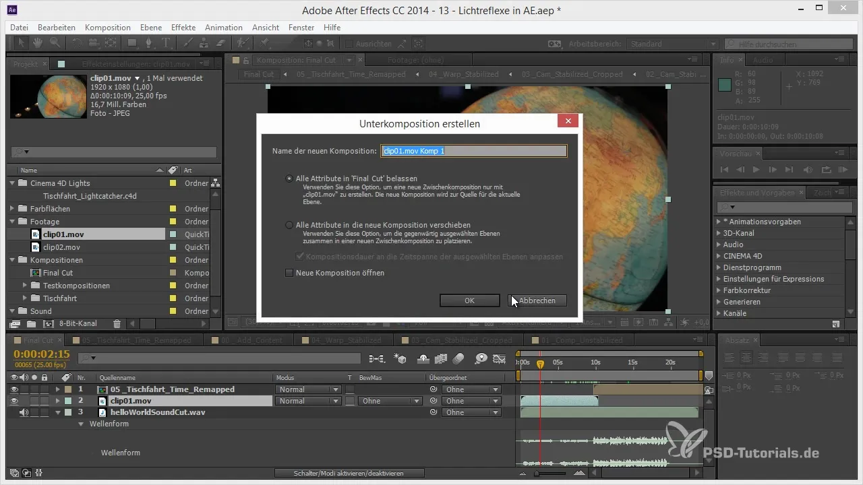The width and height of the screenshot is (863, 485).
Task: Hide clip01.mov layer with the eye toggle
Action: (x=15, y=401)
